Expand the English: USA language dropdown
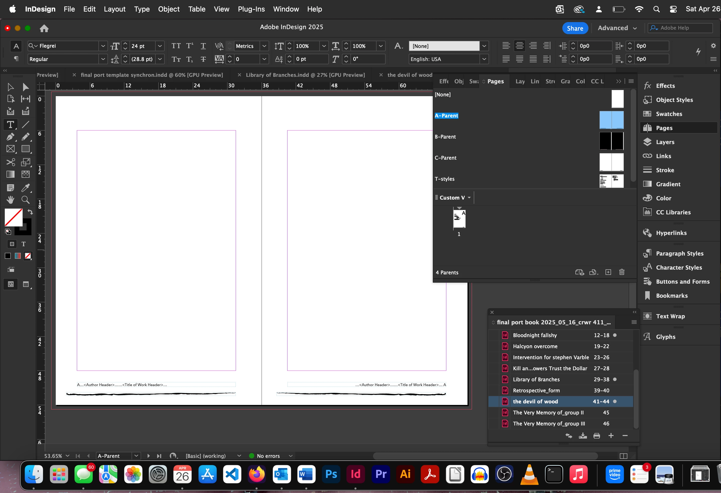 click(484, 59)
